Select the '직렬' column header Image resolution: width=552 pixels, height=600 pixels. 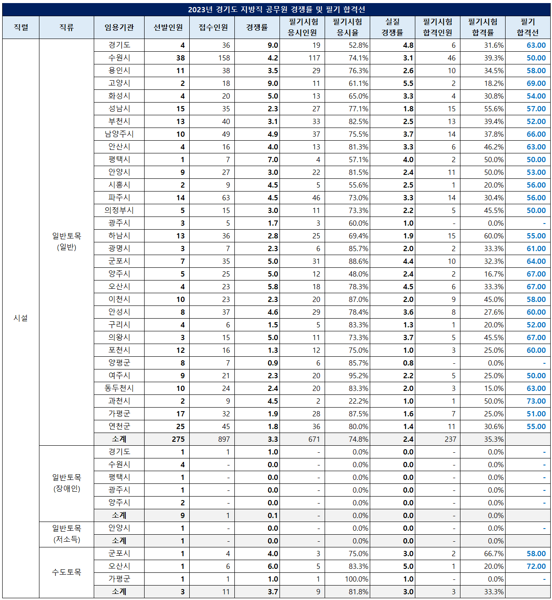pos(21,27)
